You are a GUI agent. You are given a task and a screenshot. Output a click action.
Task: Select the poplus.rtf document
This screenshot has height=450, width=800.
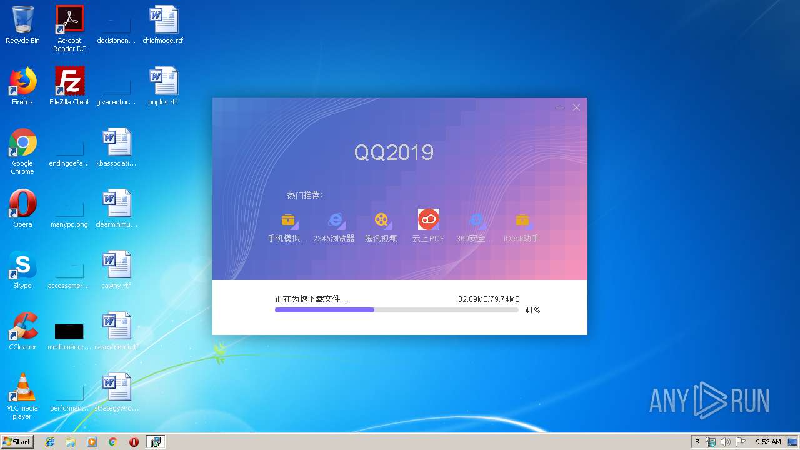[163, 86]
